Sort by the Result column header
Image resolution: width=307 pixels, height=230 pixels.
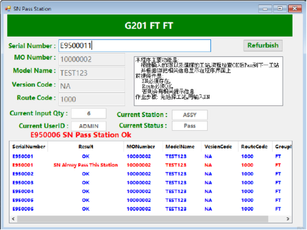click(x=86, y=147)
